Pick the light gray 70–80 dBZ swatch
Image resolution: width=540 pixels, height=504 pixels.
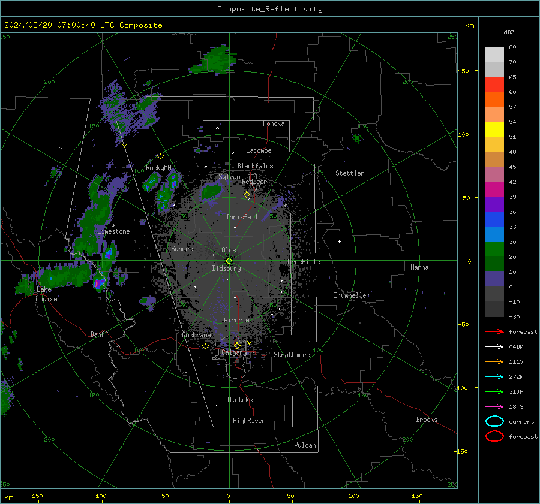(x=494, y=55)
